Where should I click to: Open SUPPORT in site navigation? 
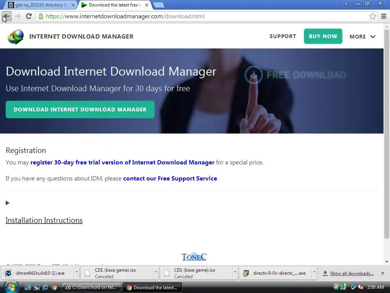[283, 36]
